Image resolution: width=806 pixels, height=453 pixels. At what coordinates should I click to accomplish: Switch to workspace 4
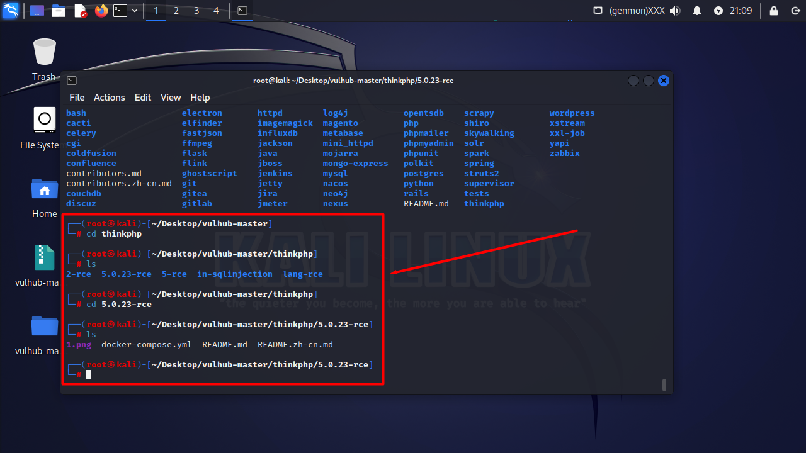pos(217,11)
